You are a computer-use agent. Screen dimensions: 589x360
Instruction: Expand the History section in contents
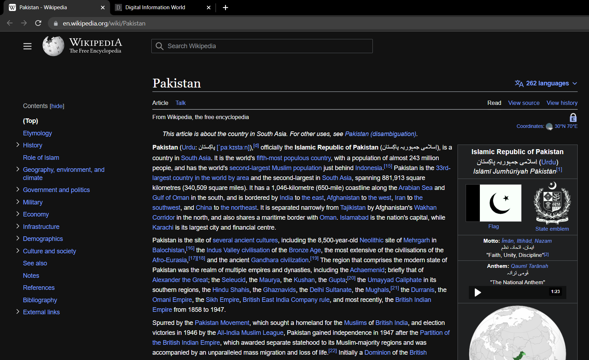click(18, 145)
